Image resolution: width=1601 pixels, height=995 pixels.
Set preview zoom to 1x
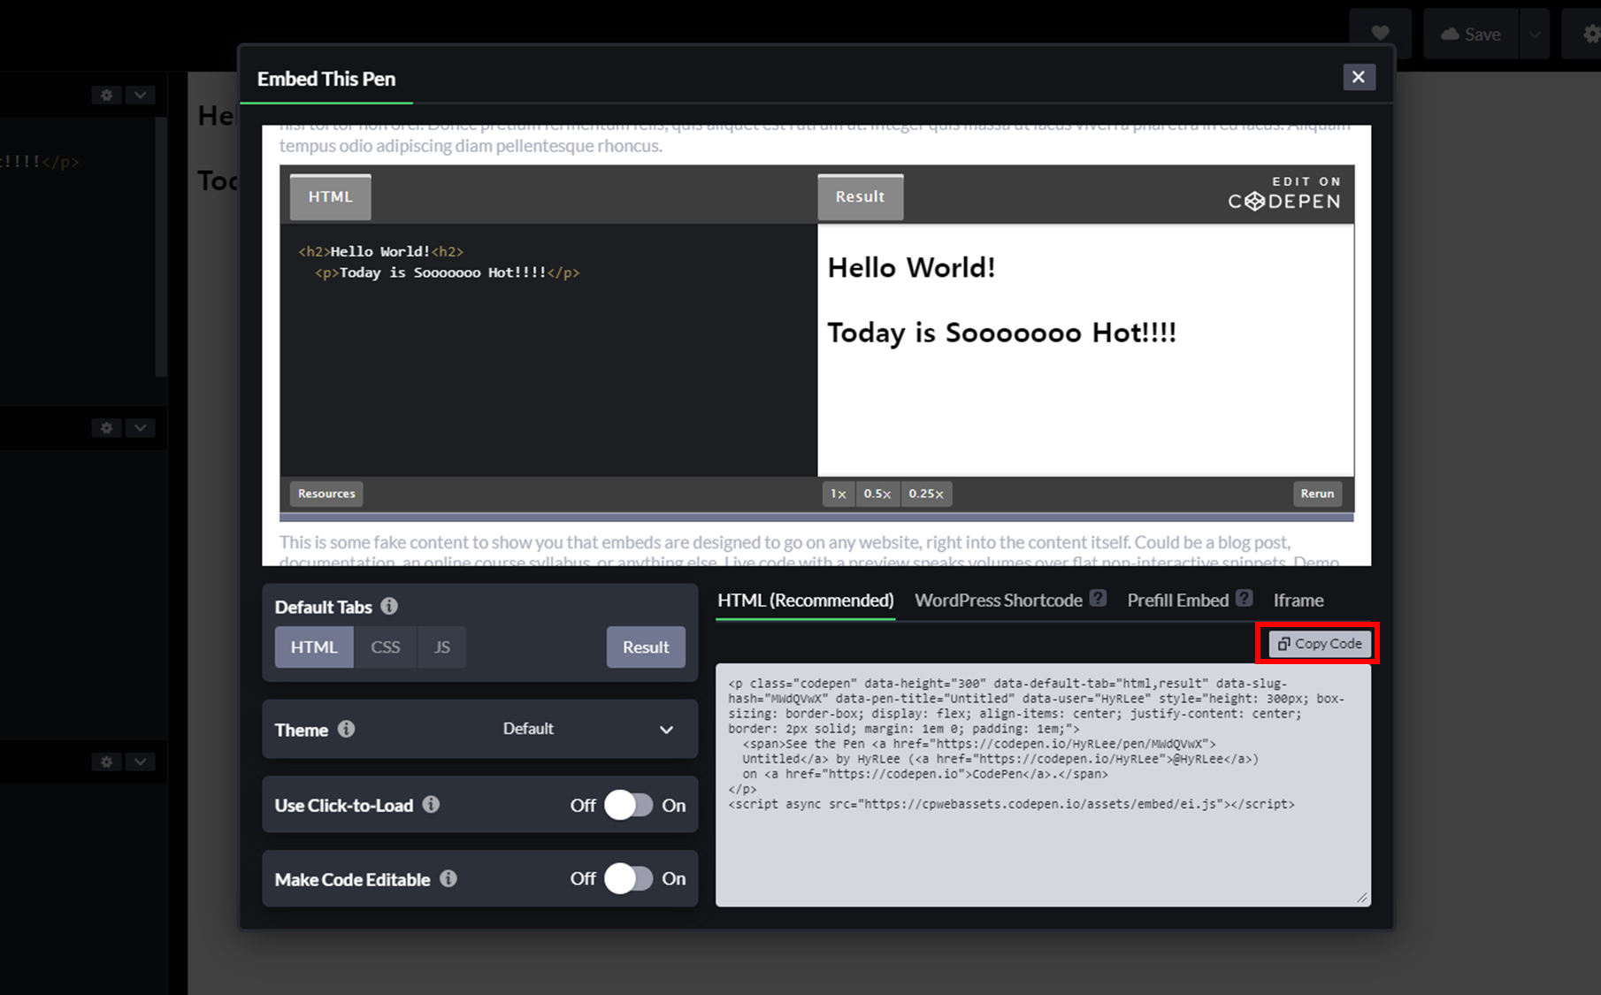(838, 494)
